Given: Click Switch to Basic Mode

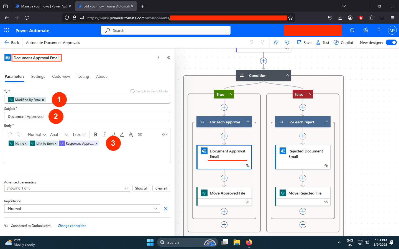Looking at the screenshot, I should point(149,91).
